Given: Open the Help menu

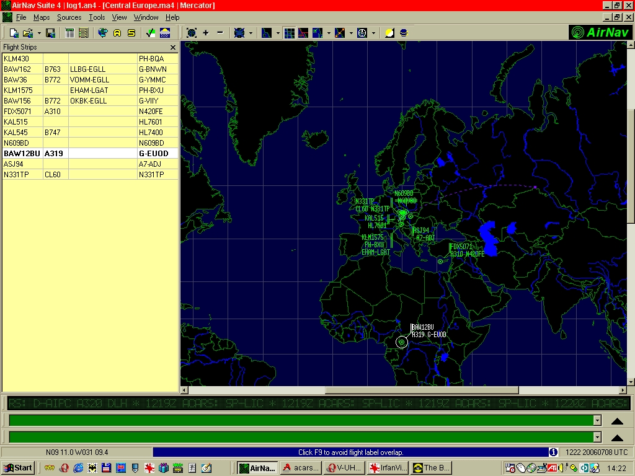Looking at the screenshot, I should (172, 17).
